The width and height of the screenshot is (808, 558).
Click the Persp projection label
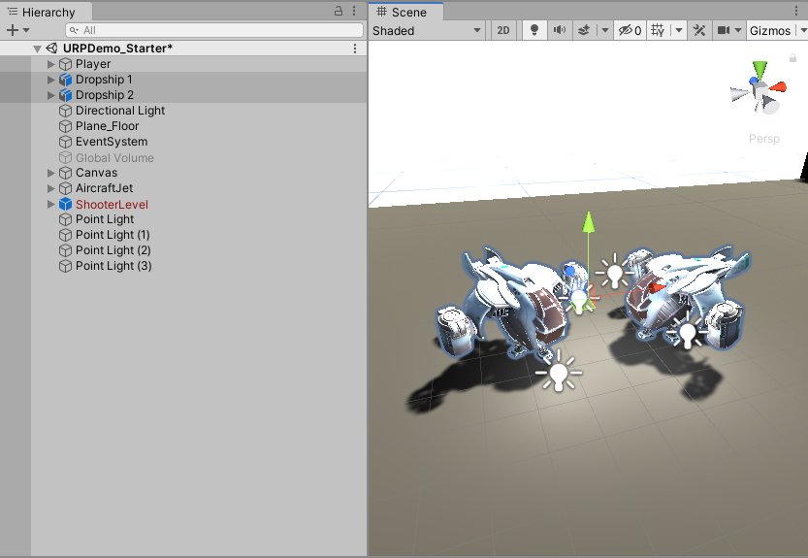click(x=763, y=139)
